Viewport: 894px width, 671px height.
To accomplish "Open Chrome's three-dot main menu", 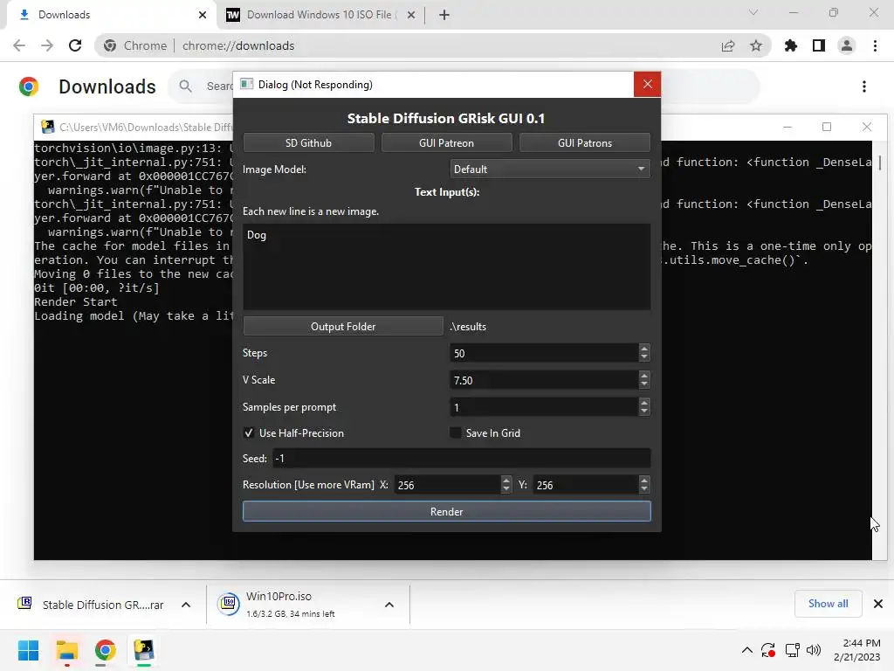I will pyautogui.click(x=875, y=45).
